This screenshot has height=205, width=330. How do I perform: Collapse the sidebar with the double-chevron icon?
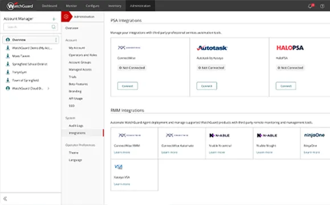(5, 199)
